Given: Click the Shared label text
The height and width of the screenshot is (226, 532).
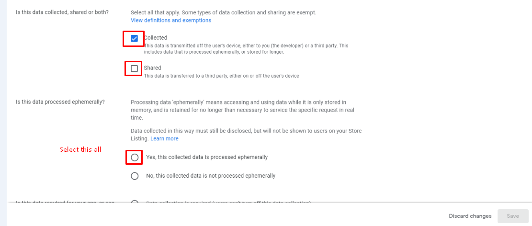Looking at the screenshot, I should [152, 68].
